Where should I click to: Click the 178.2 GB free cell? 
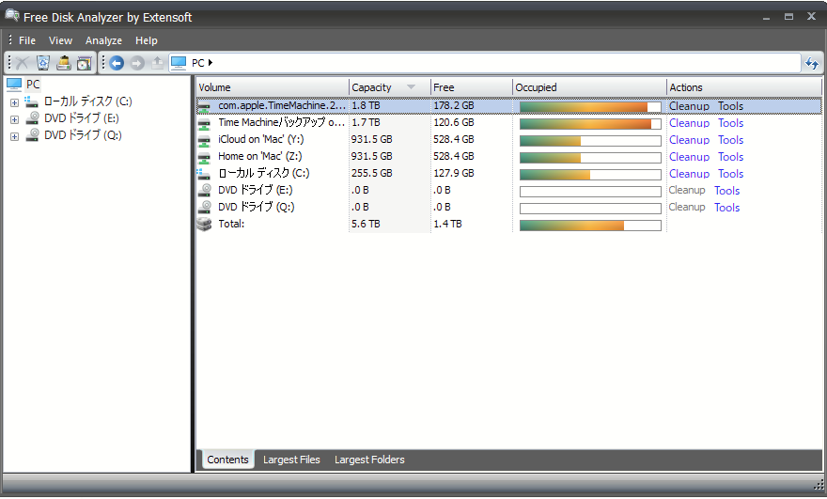click(454, 105)
